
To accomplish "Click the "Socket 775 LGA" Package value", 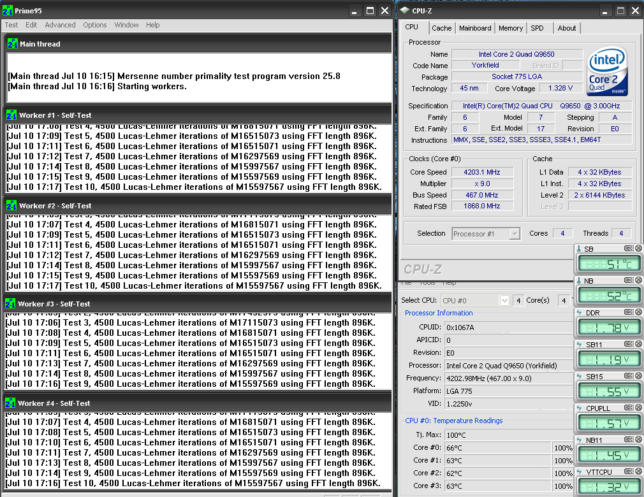I will point(516,76).
